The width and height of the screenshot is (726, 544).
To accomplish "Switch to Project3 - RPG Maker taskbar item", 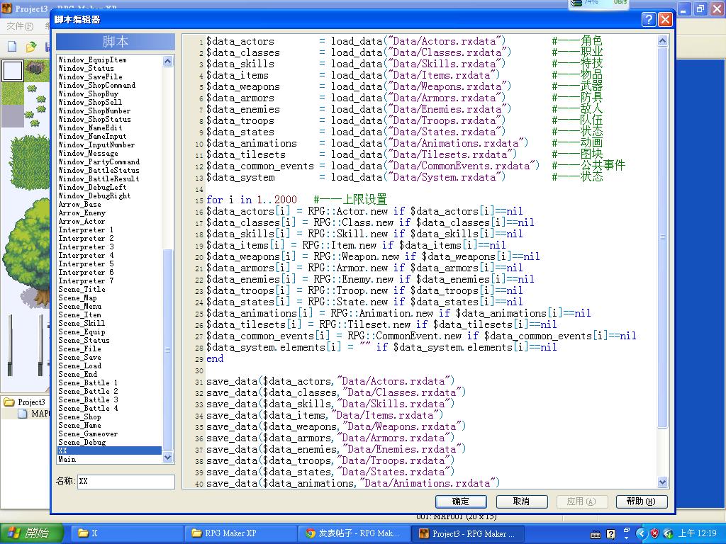I will pos(467,533).
